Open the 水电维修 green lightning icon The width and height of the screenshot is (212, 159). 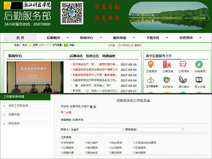click(x=199, y=64)
